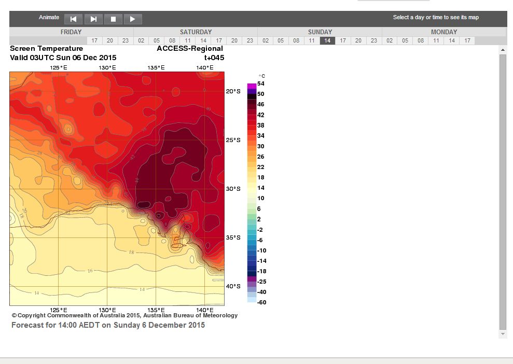Image resolution: width=513 pixels, height=364 pixels.
Task: Open the SUNDAY day header
Action: point(320,32)
